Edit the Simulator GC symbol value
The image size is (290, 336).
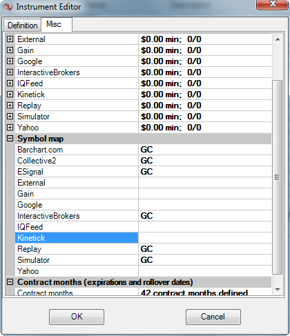(205, 260)
